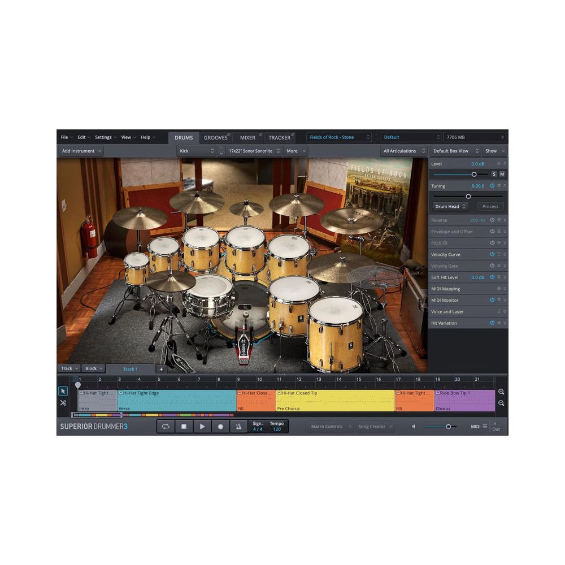Enable the Pitch FX power toggle
Viewport: 565px width, 565px height.
pyautogui.click(x=492, y=243)
